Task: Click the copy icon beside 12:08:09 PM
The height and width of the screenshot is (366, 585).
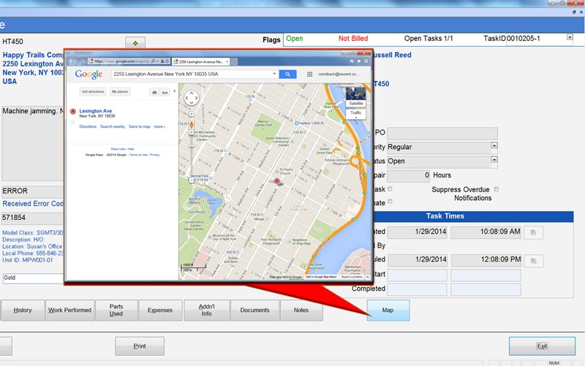Action: point(534,261)
